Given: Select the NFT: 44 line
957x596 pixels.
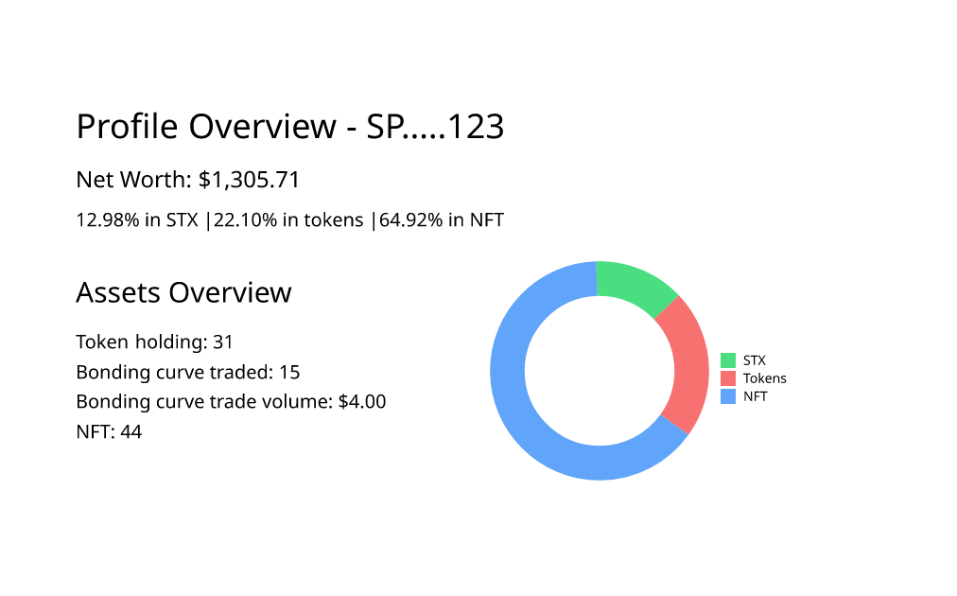Looking at the screenshot, I should (x=109, y=432).
